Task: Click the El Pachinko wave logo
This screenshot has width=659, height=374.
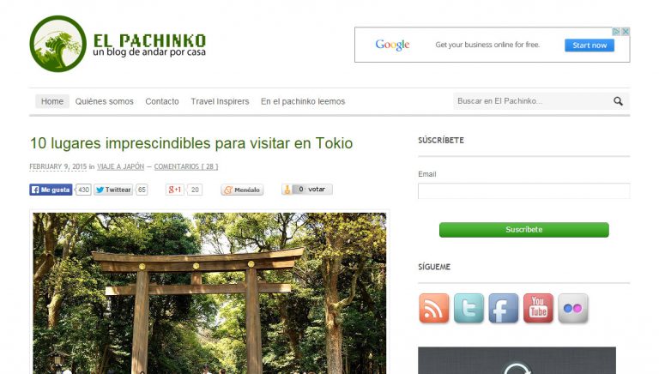Action: 58,44
